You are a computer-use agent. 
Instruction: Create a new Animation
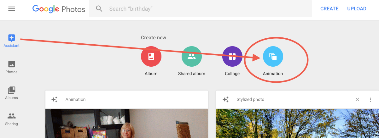click(273, 57)
